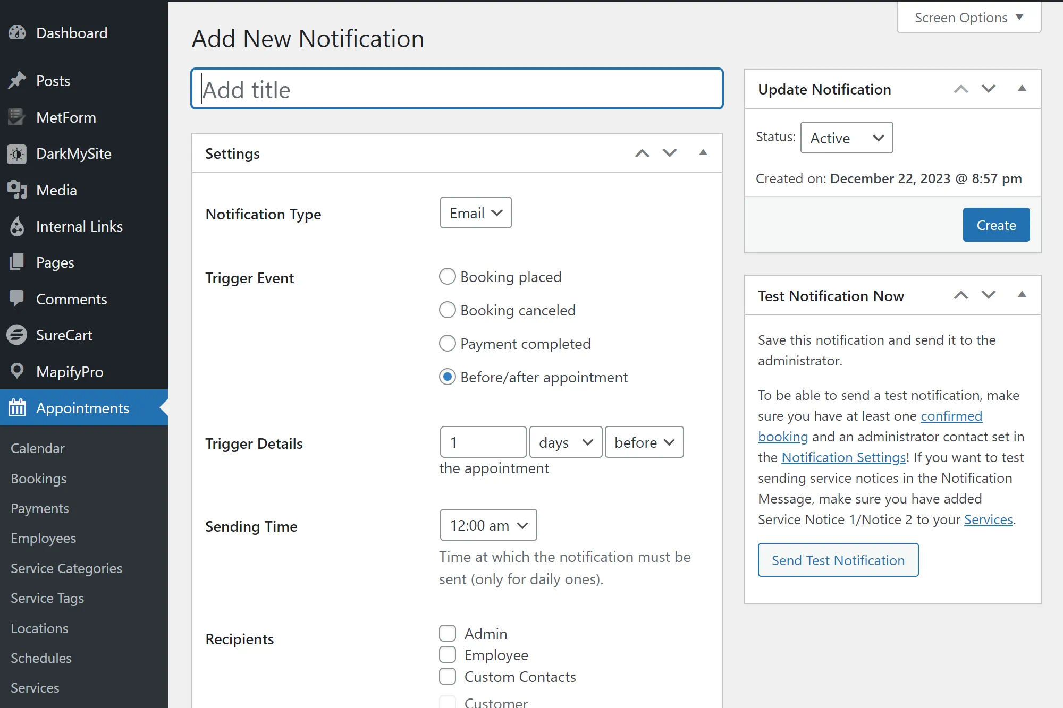Click the Media library icon
1063x708 pixels.
coord(17,190)
